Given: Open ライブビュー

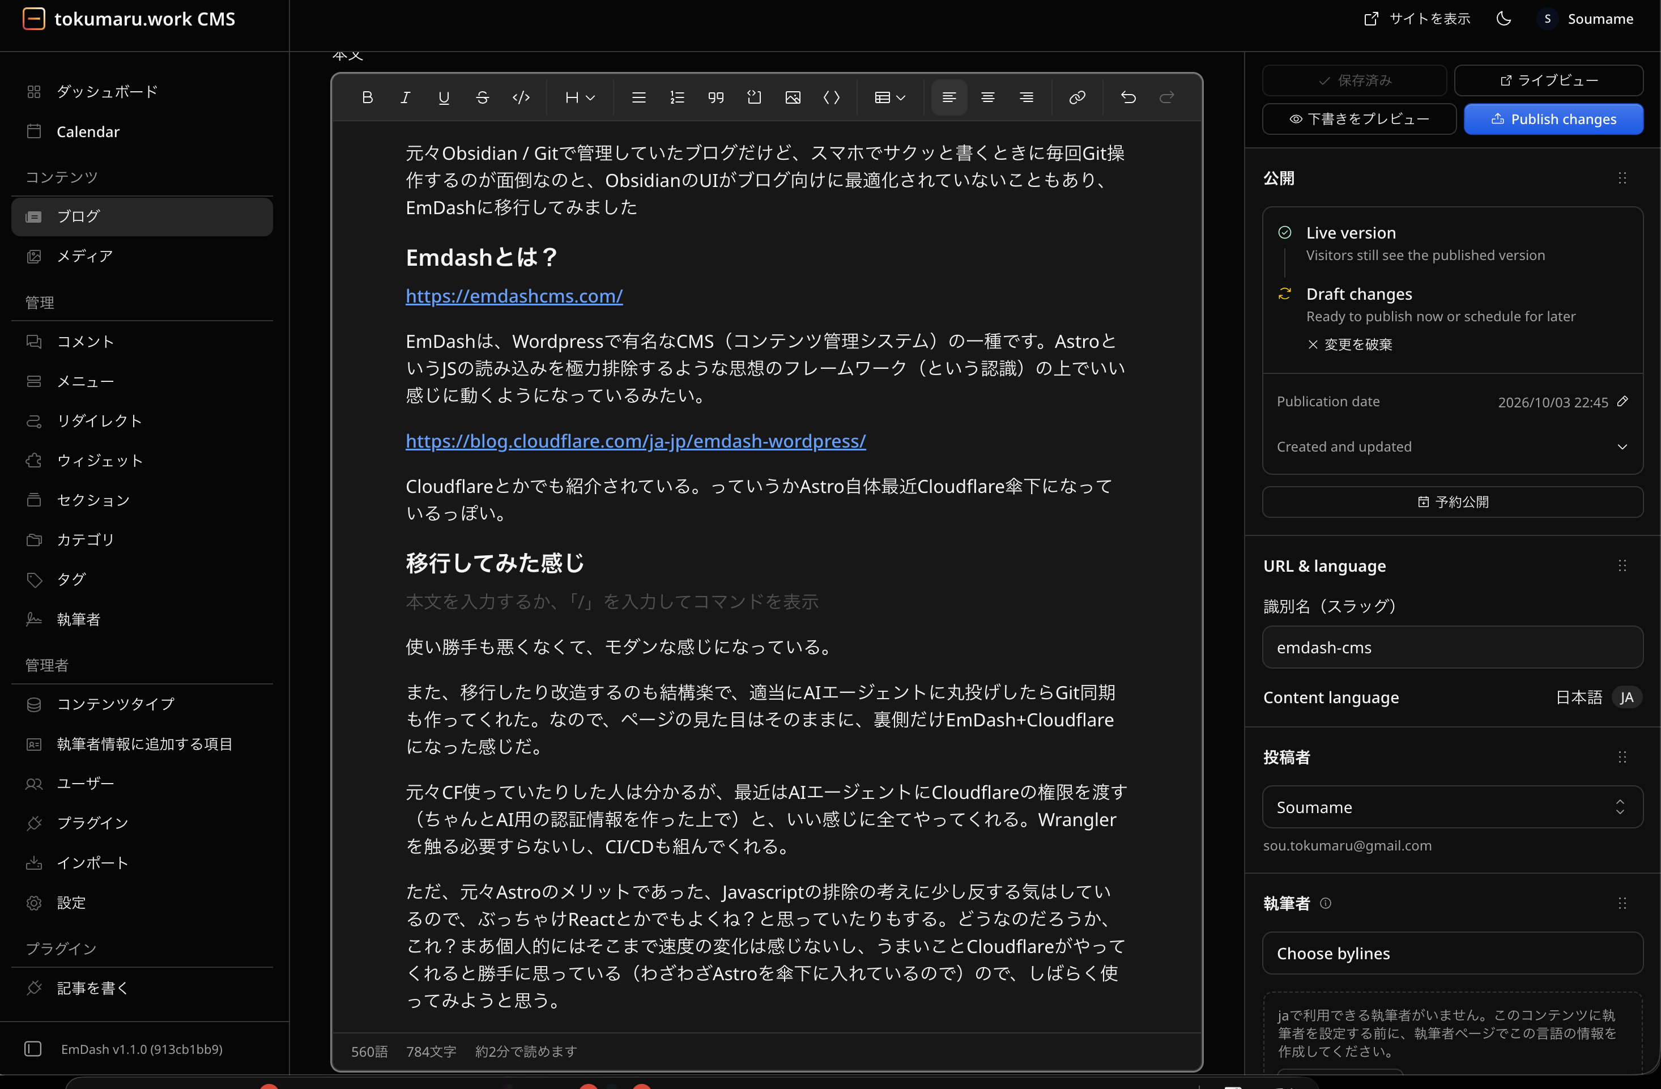Looking at the screenshot, I should (x=1549, y=81).
